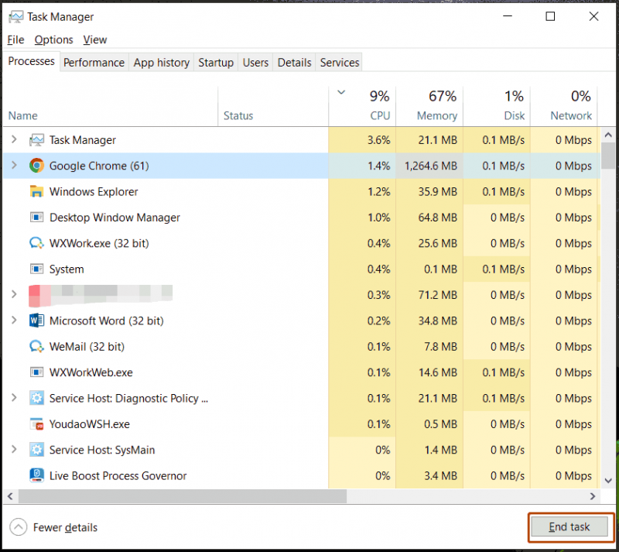Switch to the Services tab
The height and width of the screenshot is (552, 619).
(340, 63)
